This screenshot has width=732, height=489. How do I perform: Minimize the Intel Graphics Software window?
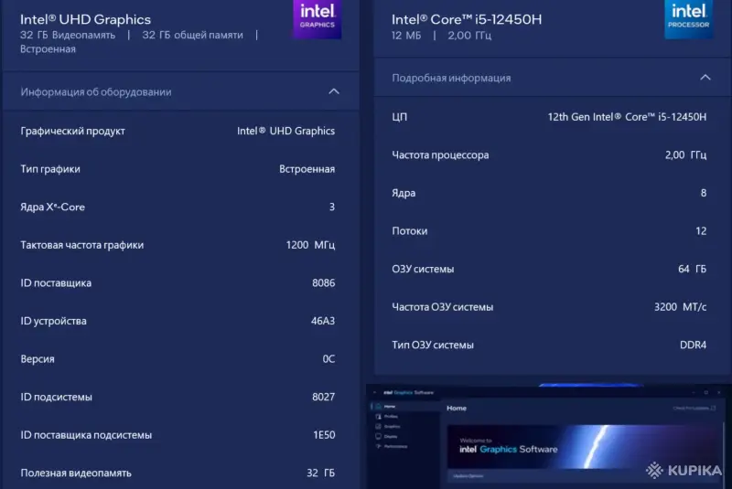(694, 392)
